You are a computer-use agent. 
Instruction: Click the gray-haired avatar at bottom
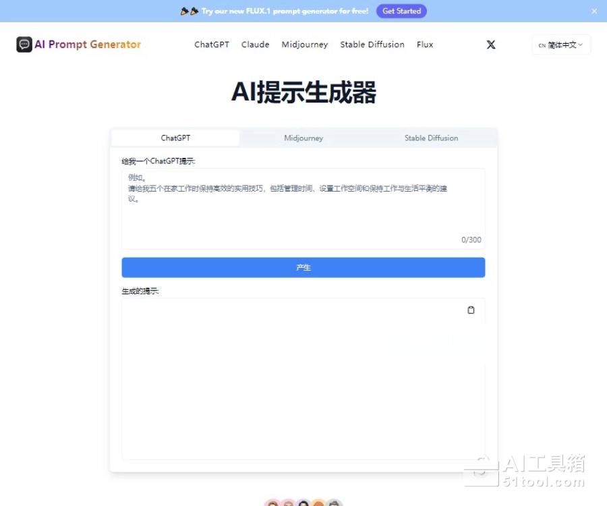click(x=335, y=503)
